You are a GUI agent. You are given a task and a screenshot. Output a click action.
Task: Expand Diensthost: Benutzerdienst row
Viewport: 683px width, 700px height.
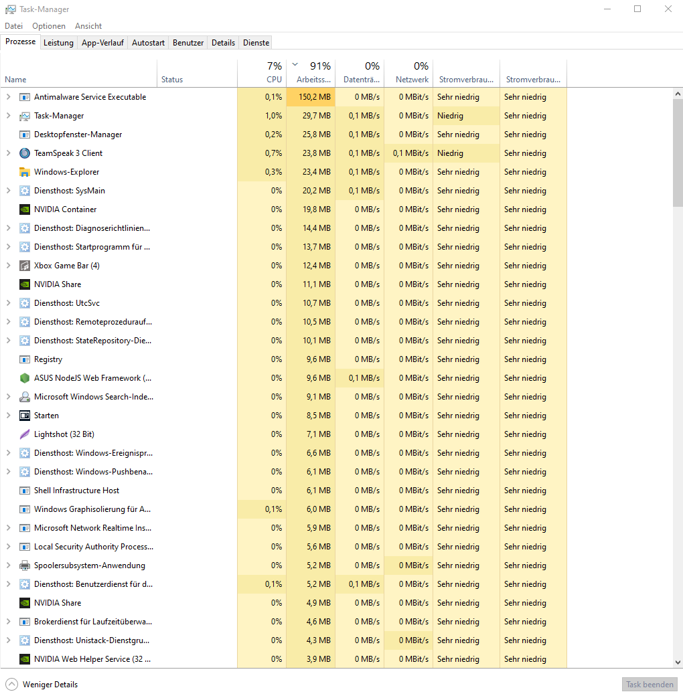[8, 584]
